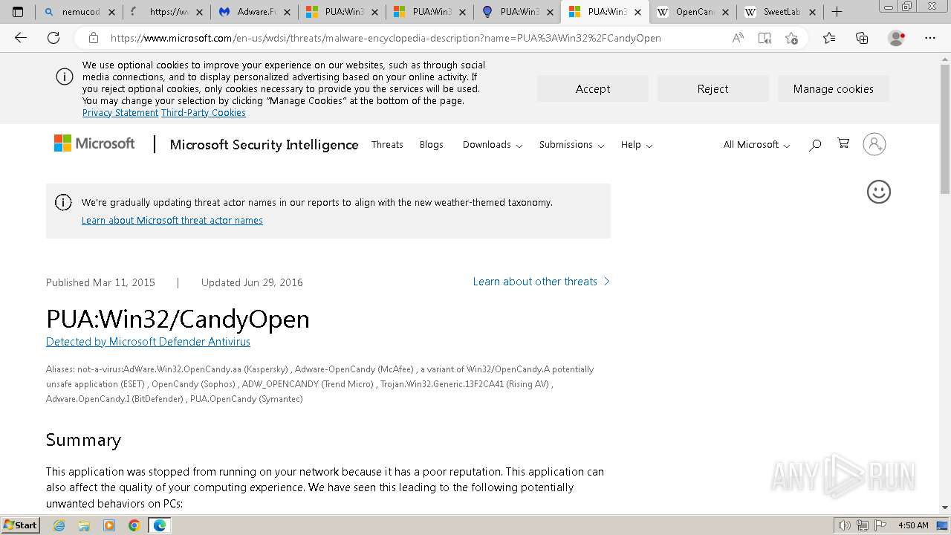Viewport: 951px width, 535px height.
Task: Close the 'nemucod' tab
Action: [111, 12]
